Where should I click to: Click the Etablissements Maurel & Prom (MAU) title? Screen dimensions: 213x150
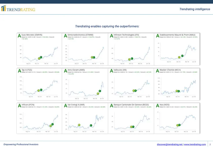pos(177,35)
